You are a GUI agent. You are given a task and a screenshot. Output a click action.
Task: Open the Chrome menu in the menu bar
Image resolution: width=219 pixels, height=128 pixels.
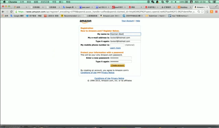[x=13, y=2]
